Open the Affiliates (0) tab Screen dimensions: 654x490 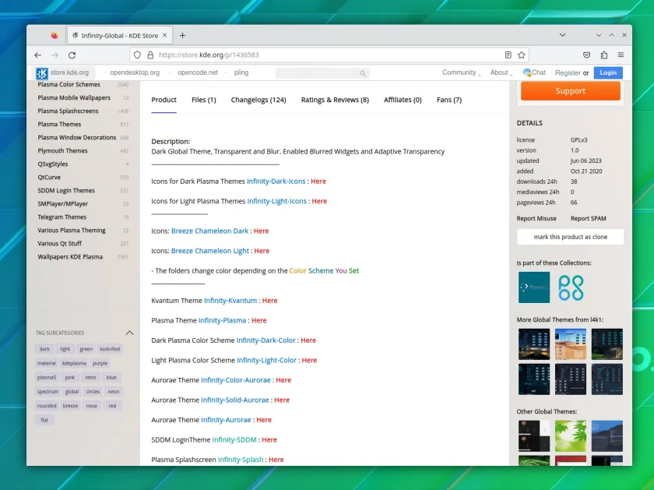(403, 100)
